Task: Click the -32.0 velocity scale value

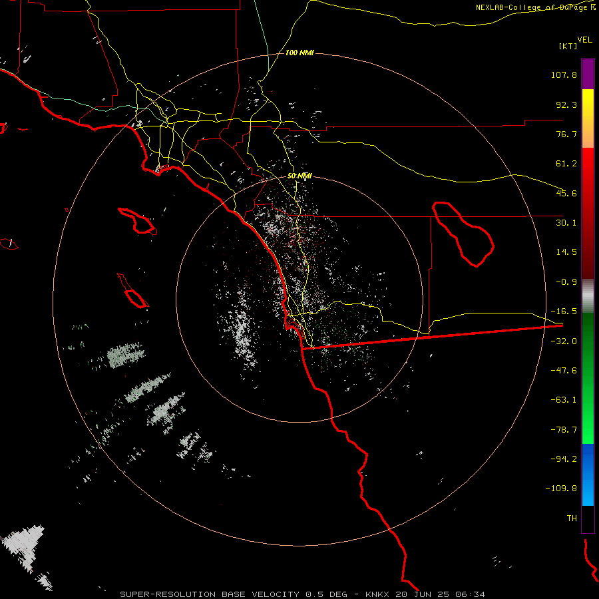Action: pos(564,341)
